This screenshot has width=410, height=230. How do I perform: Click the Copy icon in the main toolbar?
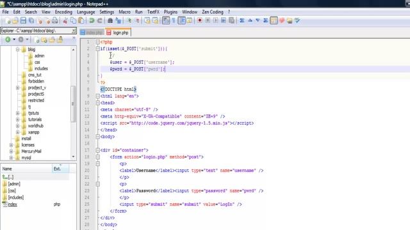[x=73, y=20]
